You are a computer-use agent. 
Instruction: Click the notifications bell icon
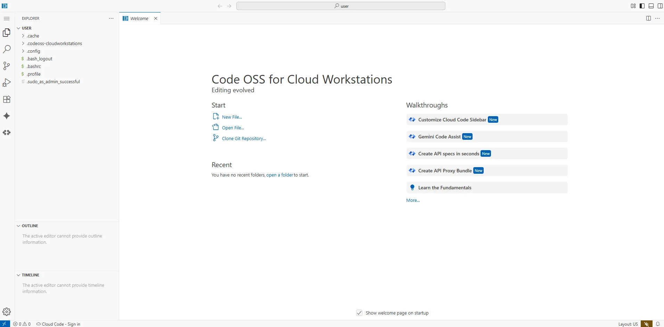coord(657,324)
